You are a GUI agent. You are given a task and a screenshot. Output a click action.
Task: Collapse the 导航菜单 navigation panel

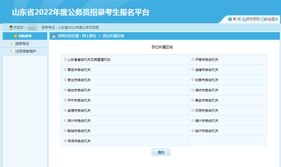(x=25, y=36)
